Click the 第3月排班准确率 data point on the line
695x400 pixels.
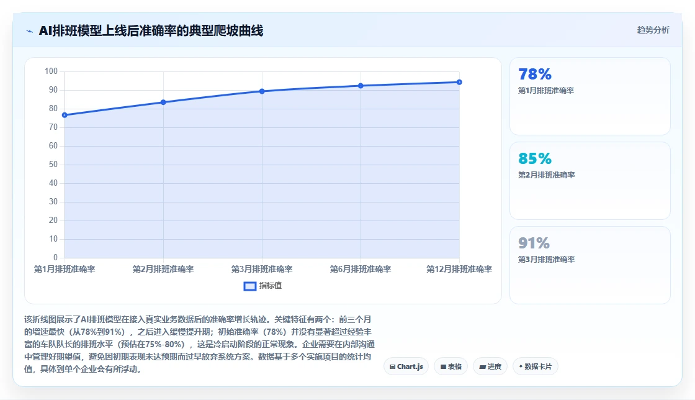[x=262, y=91]
